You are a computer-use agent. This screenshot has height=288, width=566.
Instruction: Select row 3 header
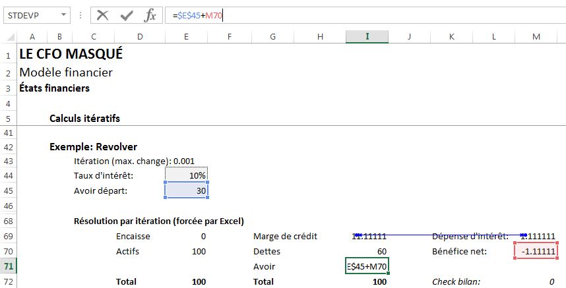click(9, 89)
